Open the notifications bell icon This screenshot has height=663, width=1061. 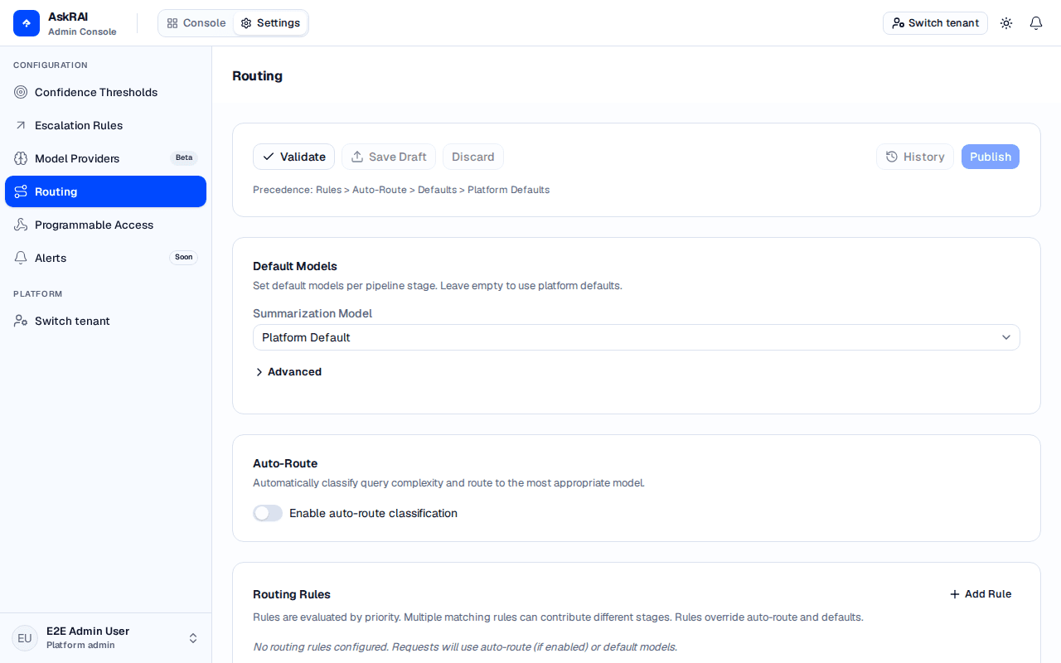1036,23
